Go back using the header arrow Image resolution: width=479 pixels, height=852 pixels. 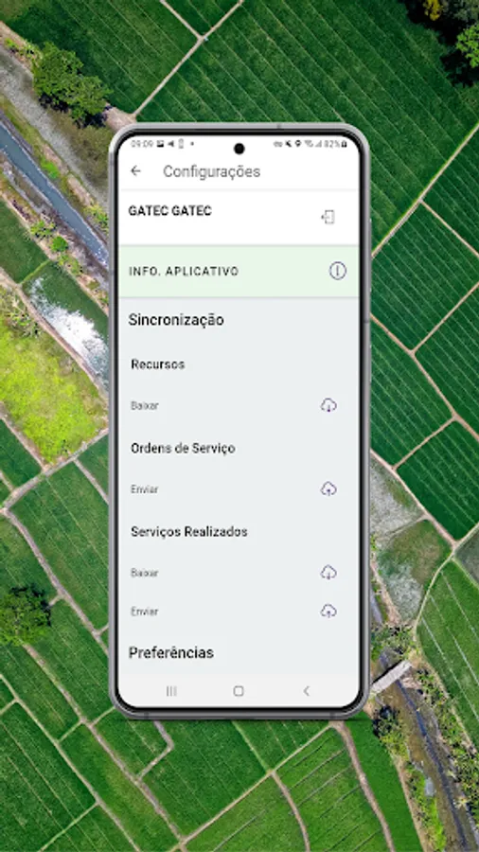[135, 171]
